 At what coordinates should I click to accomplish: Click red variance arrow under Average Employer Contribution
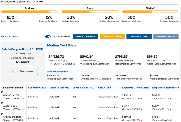98,61
